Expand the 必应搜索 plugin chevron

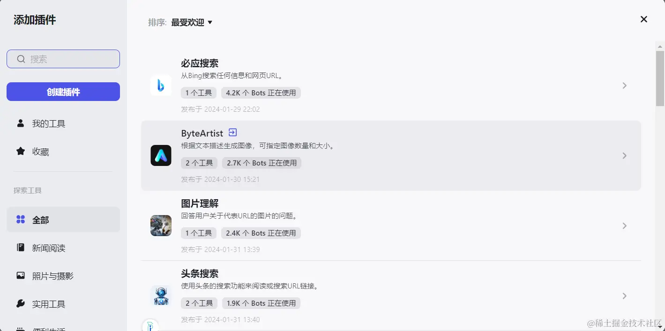coord(624,86)
